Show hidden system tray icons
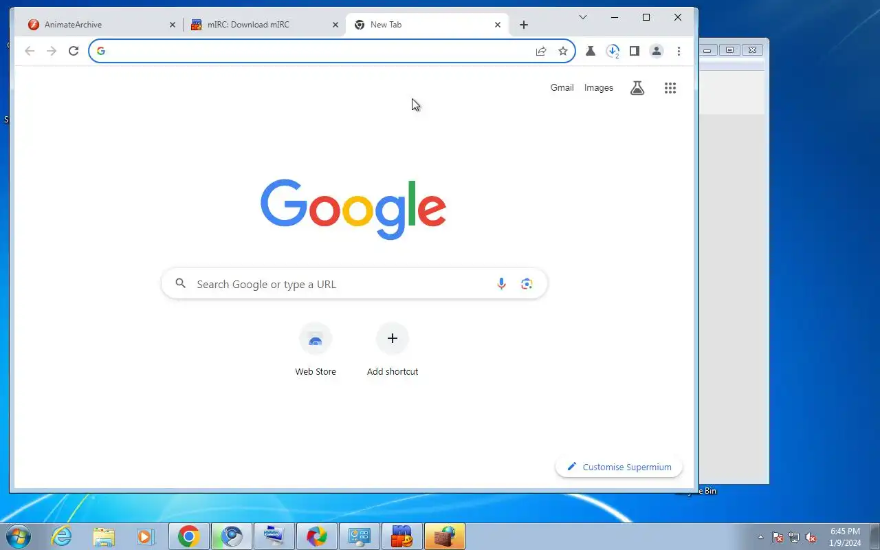This screenshot has height=550, width=880. tap(760, 537)
